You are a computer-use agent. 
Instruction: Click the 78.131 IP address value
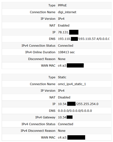coord(68,32)
